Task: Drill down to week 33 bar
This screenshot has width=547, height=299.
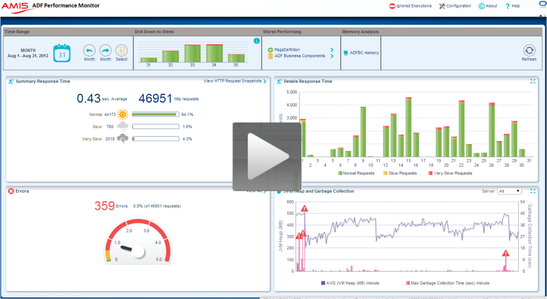Action: pyautogui.click(x=192, y=54)
